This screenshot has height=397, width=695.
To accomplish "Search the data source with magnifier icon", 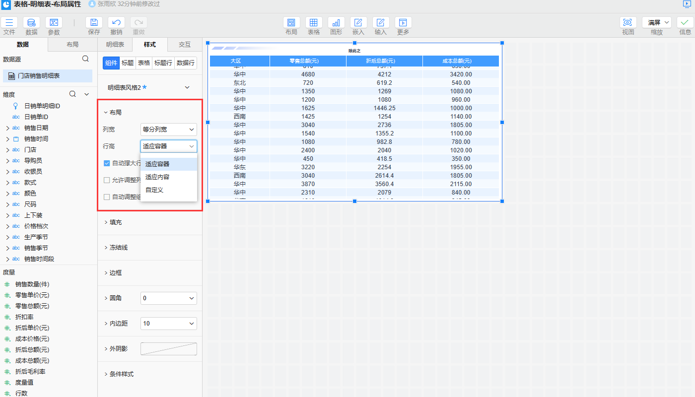I will 85,59.
